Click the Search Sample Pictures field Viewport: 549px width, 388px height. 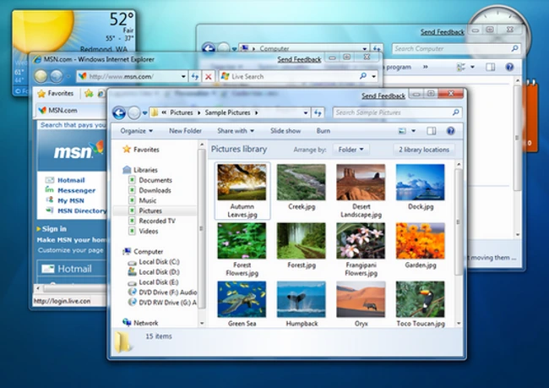[x=389, y=112]
